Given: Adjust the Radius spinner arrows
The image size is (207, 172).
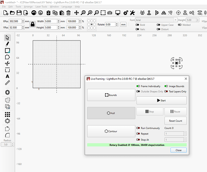Looking at the screenshot, I should (12, 144).
